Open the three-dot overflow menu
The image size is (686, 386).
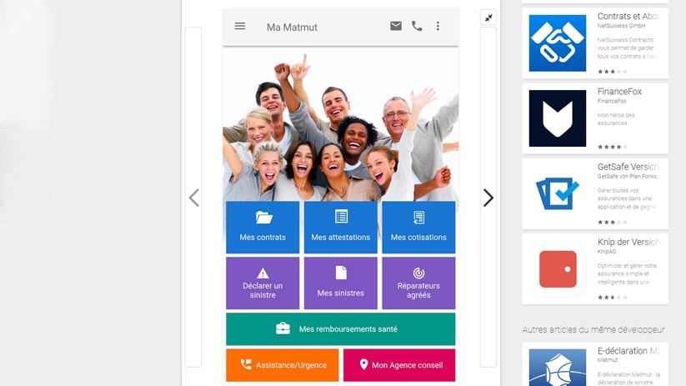(x=438, y=26)
